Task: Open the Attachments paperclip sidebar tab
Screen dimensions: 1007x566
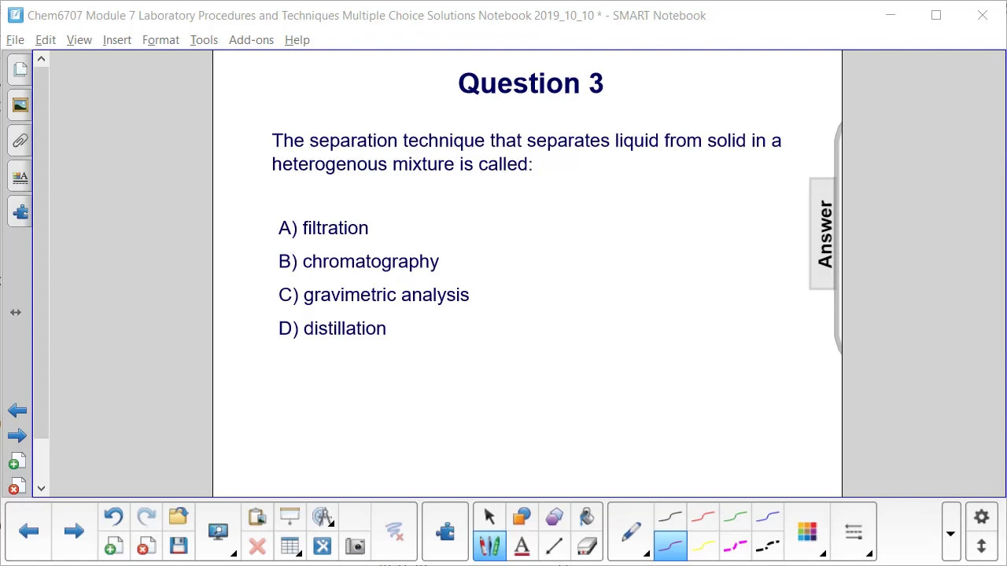Action: click(x=20, y=141)
